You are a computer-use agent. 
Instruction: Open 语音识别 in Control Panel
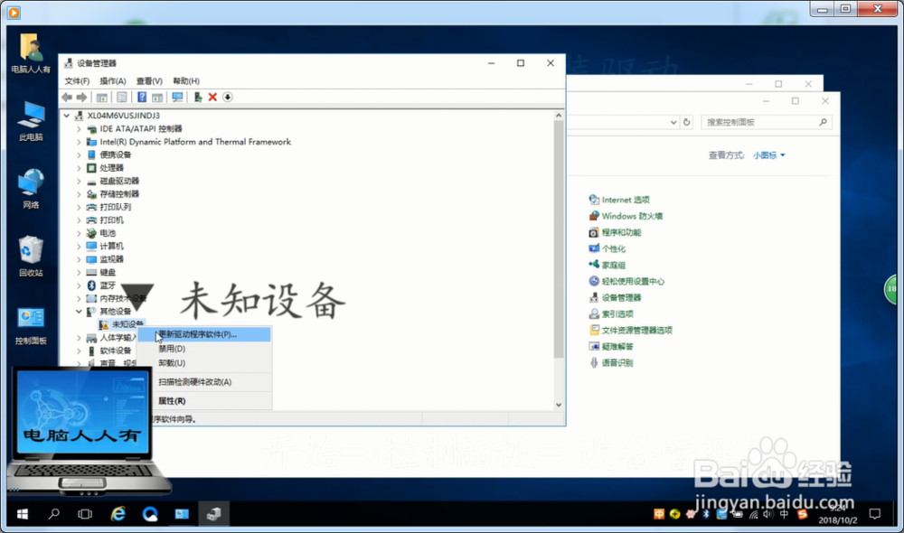pyautogui.click(x=617, y=362)
